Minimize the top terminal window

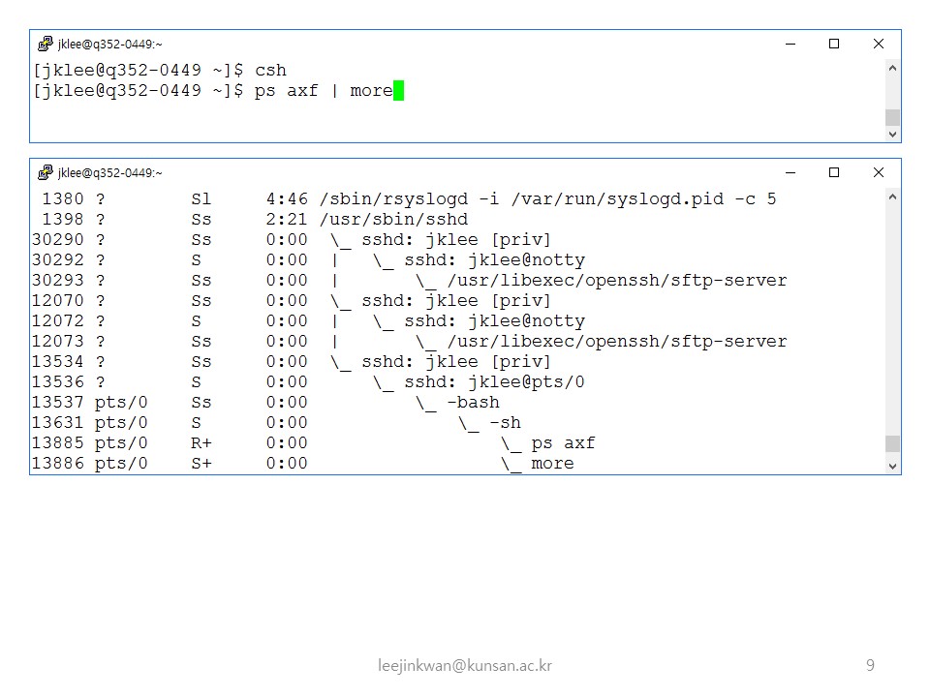pos(790,44)
